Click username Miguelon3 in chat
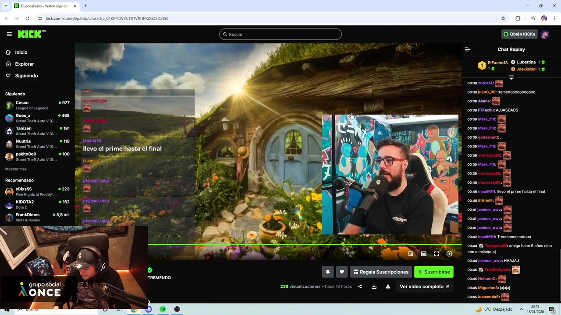Viewport: 561px width, 315px height. [488, 288]
